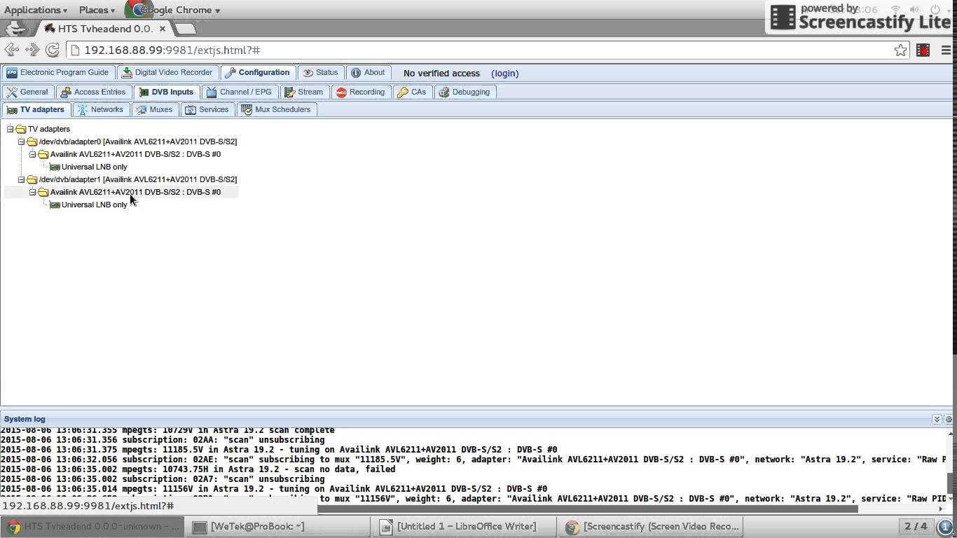Collapse the /dev/dvb/adapter1 tree node

[22, 179]
